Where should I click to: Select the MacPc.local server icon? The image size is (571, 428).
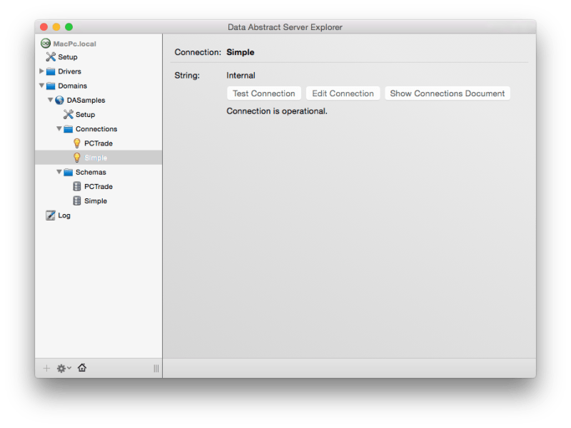pos(44,43)
